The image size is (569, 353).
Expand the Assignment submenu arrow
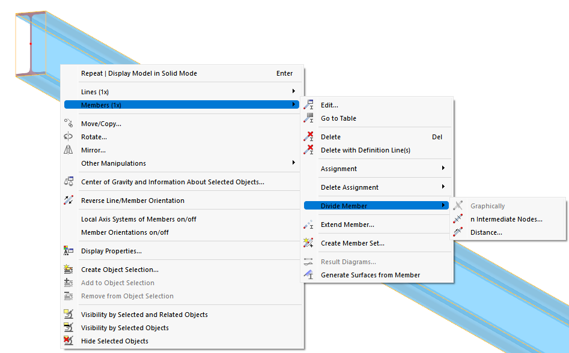(443, 168)
